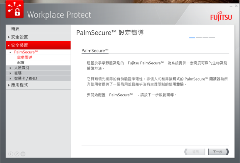Open the globe language icon
This screenshot has width=240, height=163.
[x=23, y=154]
